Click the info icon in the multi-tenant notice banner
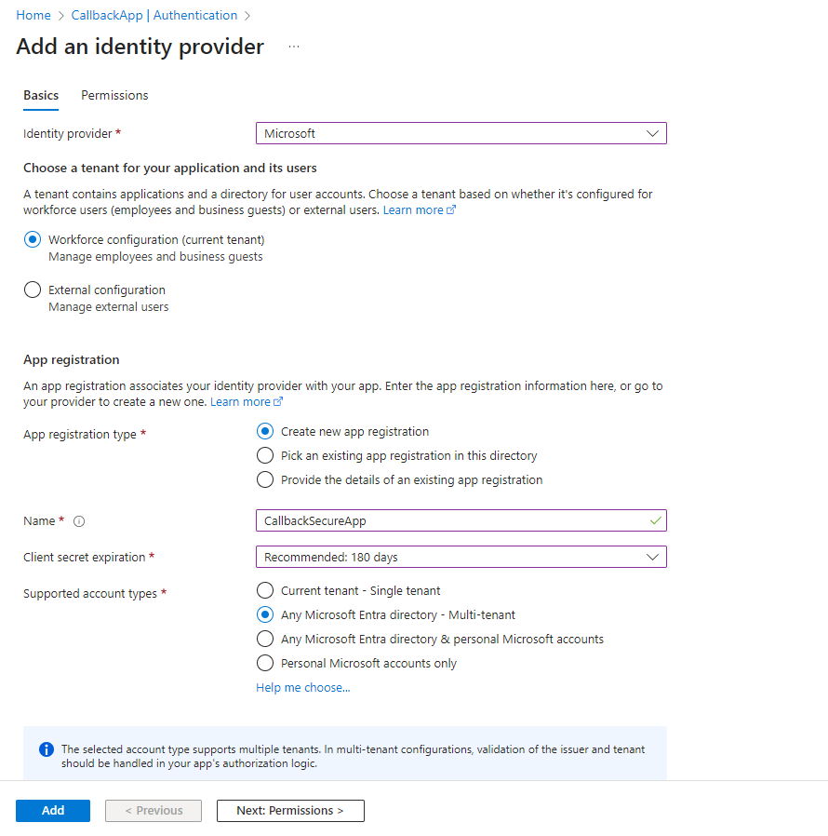This screenshot has height=836, width=828. pos(47,749)
